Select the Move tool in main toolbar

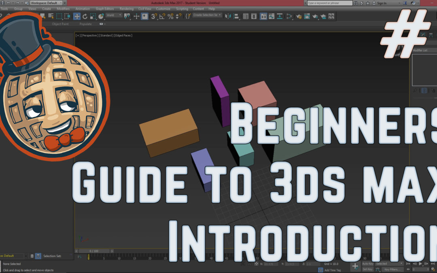point(76,16)
